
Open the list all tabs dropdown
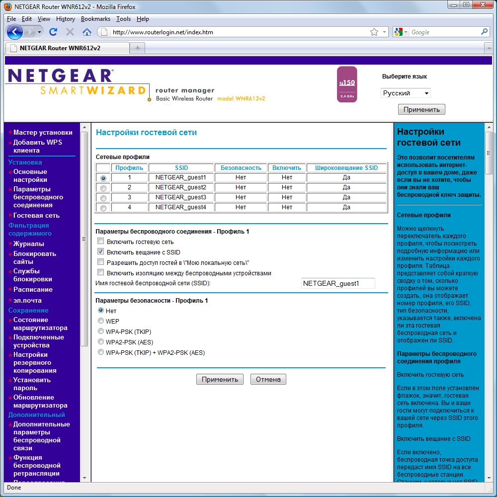(x=489, y=48)
